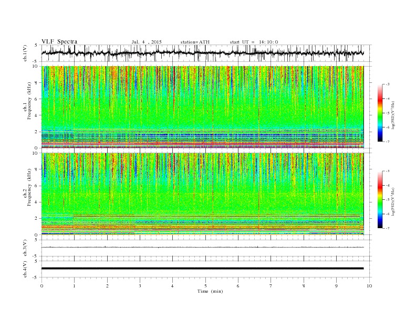Click the "-3" tick on ch.1 colorbar
Image resolution: width=416 pixels, height=321 pixels.
(x=387, y=84)
